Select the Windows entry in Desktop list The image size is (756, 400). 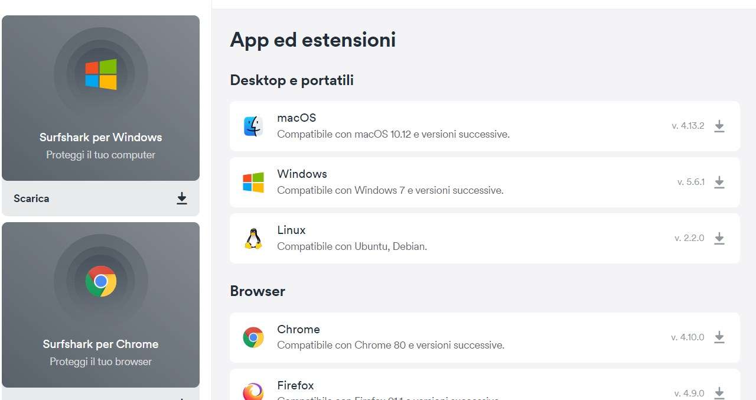(x=302, y=174)
